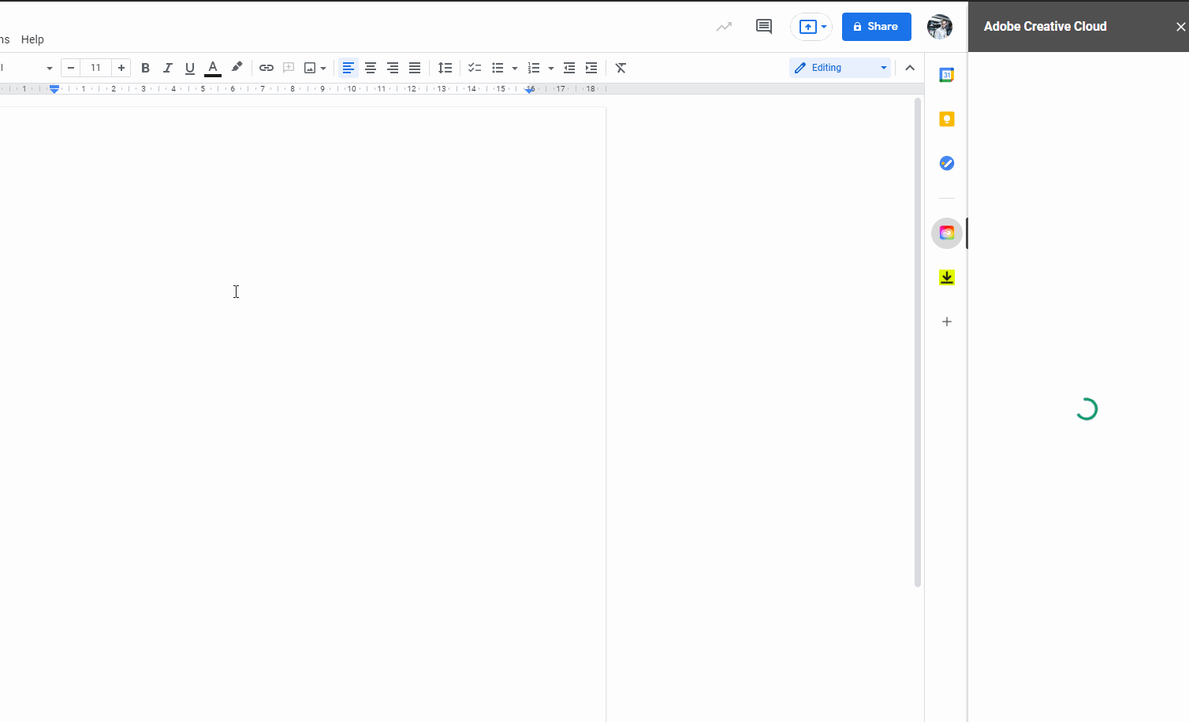Open the text color picker
The width and height of the screenshot is (1189, 722).
(x=212, y=68)
